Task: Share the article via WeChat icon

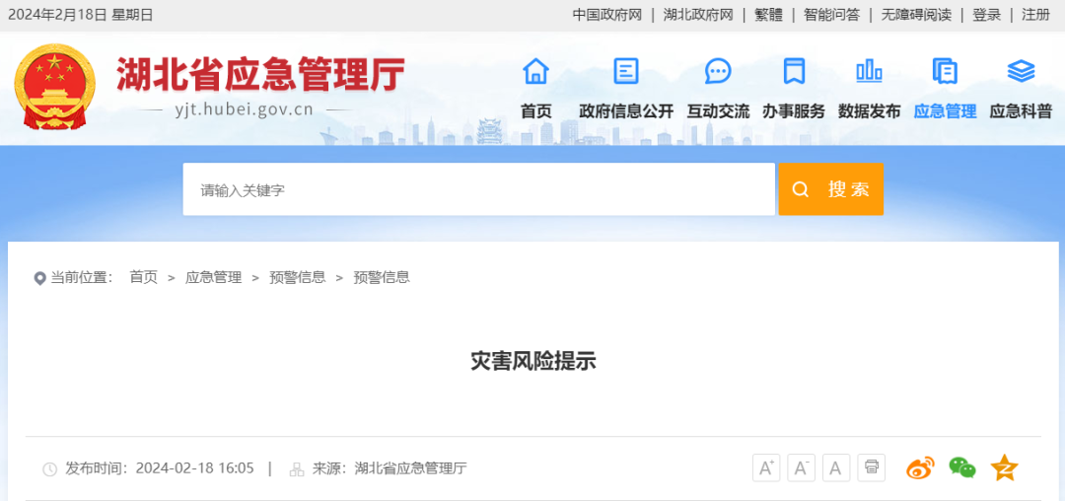Action: 961,468
